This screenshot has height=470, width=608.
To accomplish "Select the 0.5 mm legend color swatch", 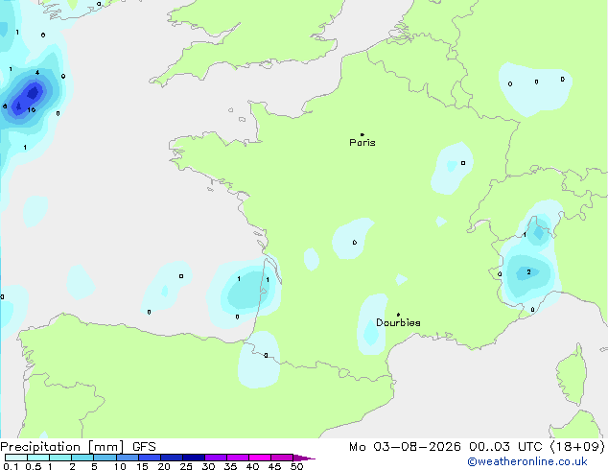I will tap(38, 458).
